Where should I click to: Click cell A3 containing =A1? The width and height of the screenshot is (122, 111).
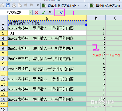click(47, 33)
